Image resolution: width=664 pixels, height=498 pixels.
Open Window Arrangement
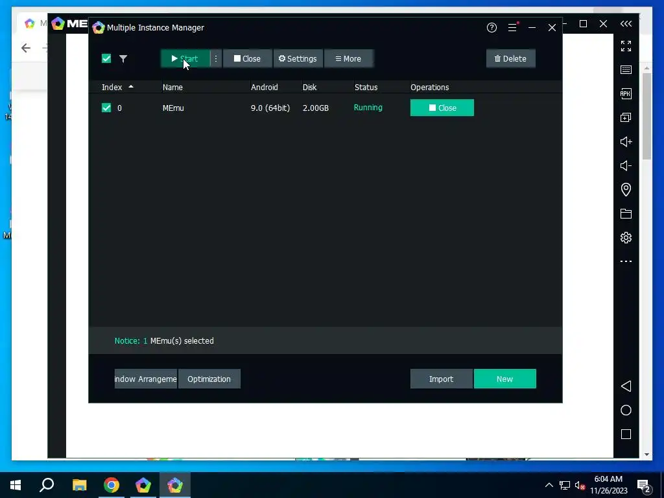146,379
